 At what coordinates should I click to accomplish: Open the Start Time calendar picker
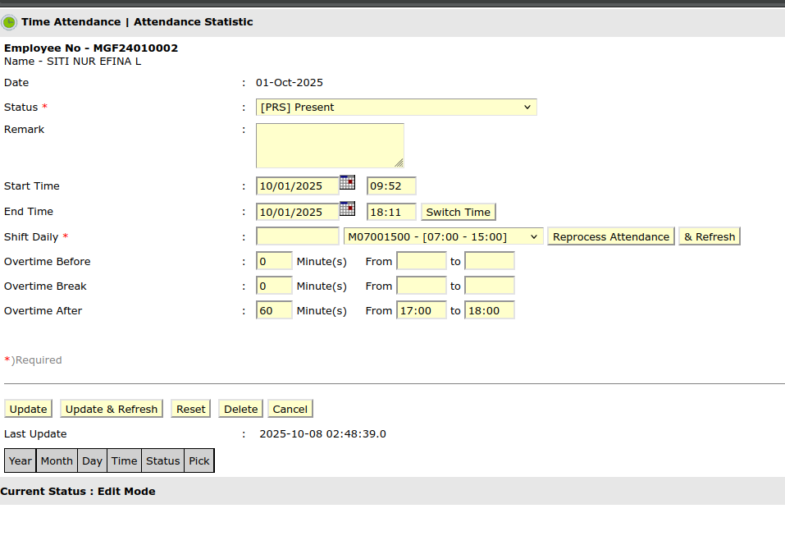coord(347,183)
